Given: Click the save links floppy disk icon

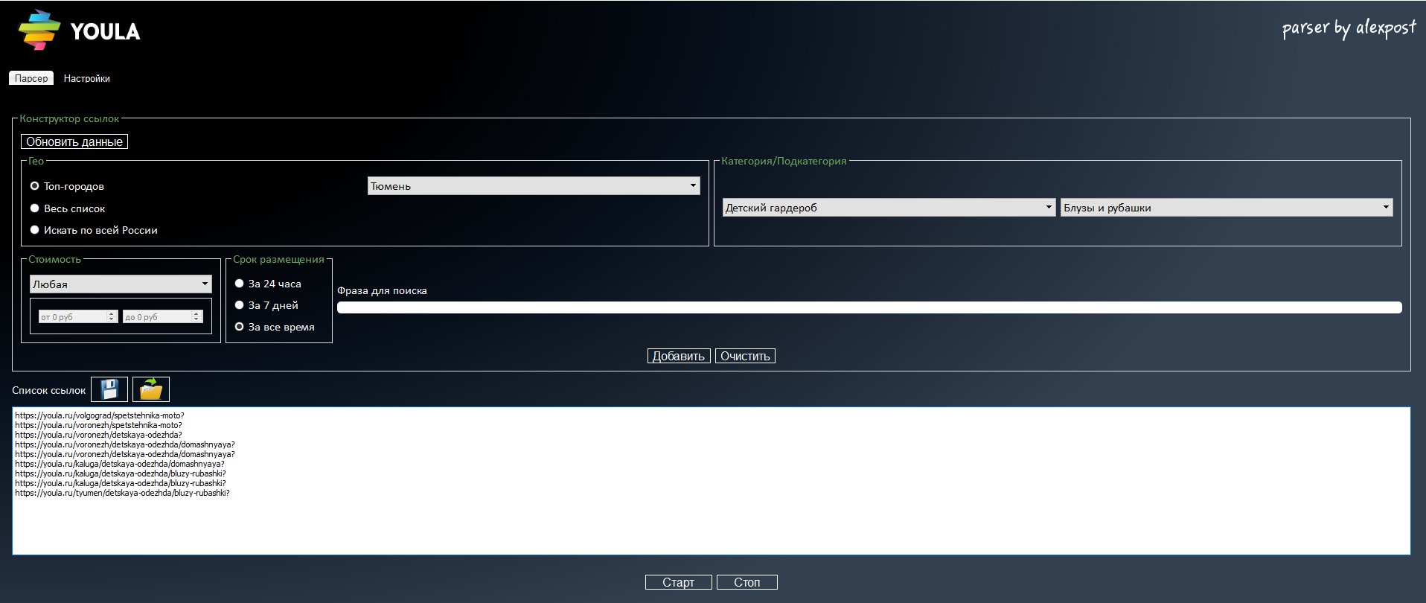Looking at the screenshot, I should click(109, 389).
